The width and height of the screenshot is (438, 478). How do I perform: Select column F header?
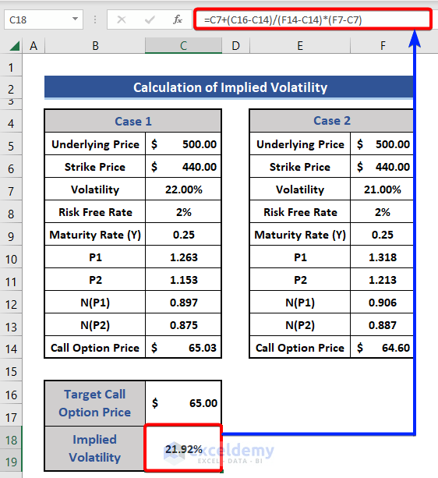coord(383,46)
